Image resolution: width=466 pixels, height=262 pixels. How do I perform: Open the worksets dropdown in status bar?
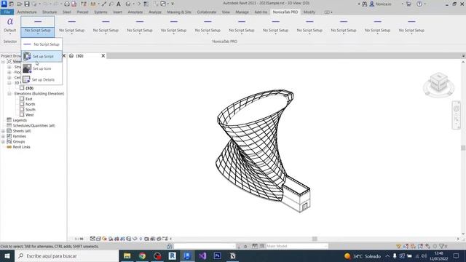tap(205, 246)
